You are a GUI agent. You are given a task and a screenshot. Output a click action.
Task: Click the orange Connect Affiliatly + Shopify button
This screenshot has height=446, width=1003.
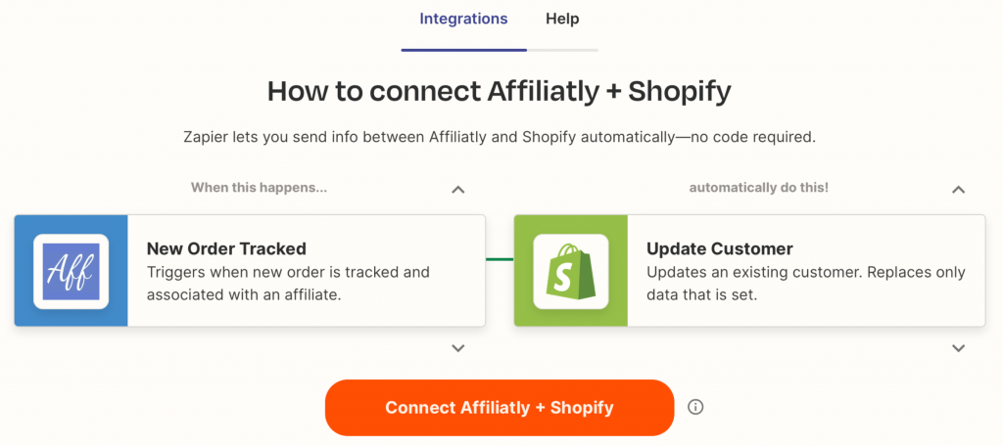(500, 408)
